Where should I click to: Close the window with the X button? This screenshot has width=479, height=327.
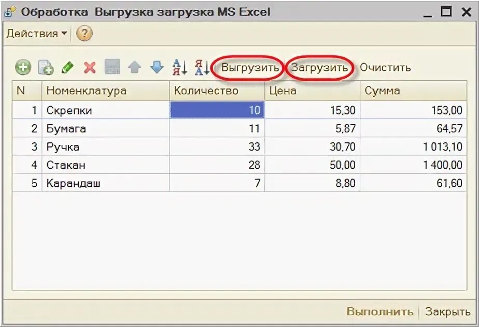(x=467, y=12)
